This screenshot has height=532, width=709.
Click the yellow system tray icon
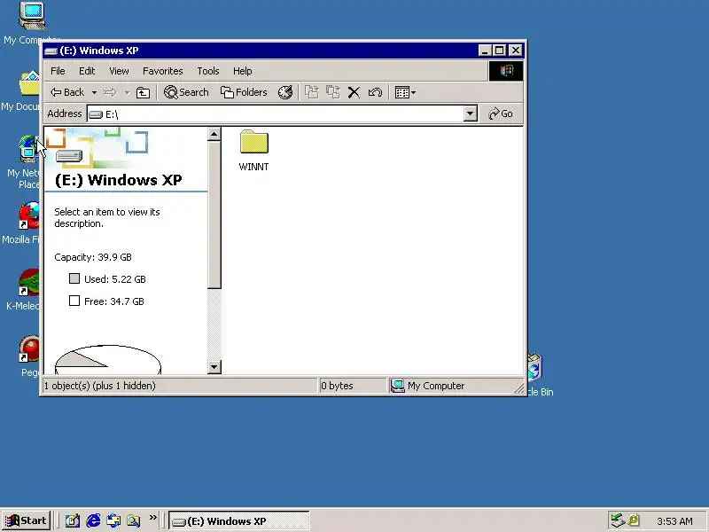[634, 520]
